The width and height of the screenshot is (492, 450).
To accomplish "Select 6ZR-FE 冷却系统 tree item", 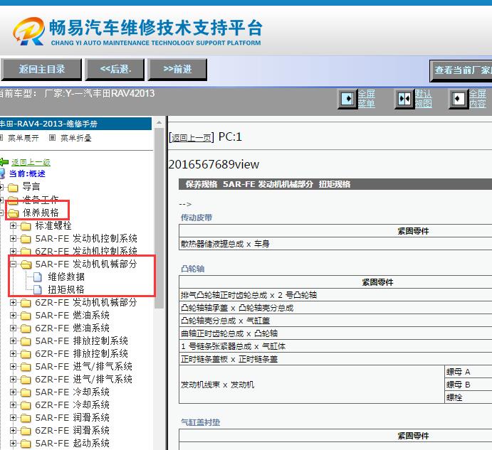I will tap(72, 405).
